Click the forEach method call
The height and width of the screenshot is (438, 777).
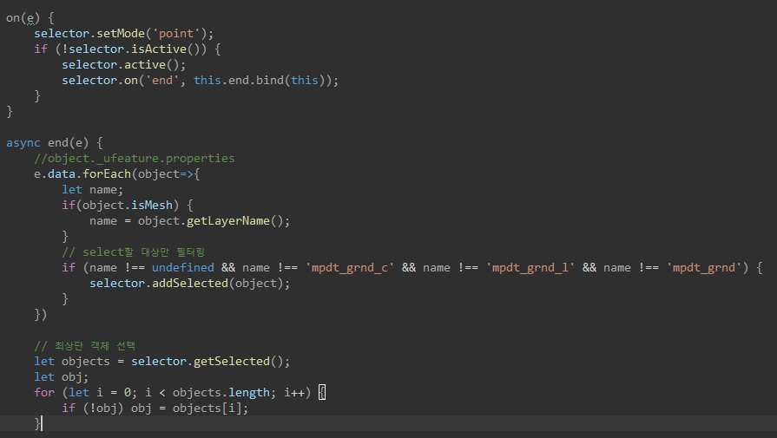(107, 174)
